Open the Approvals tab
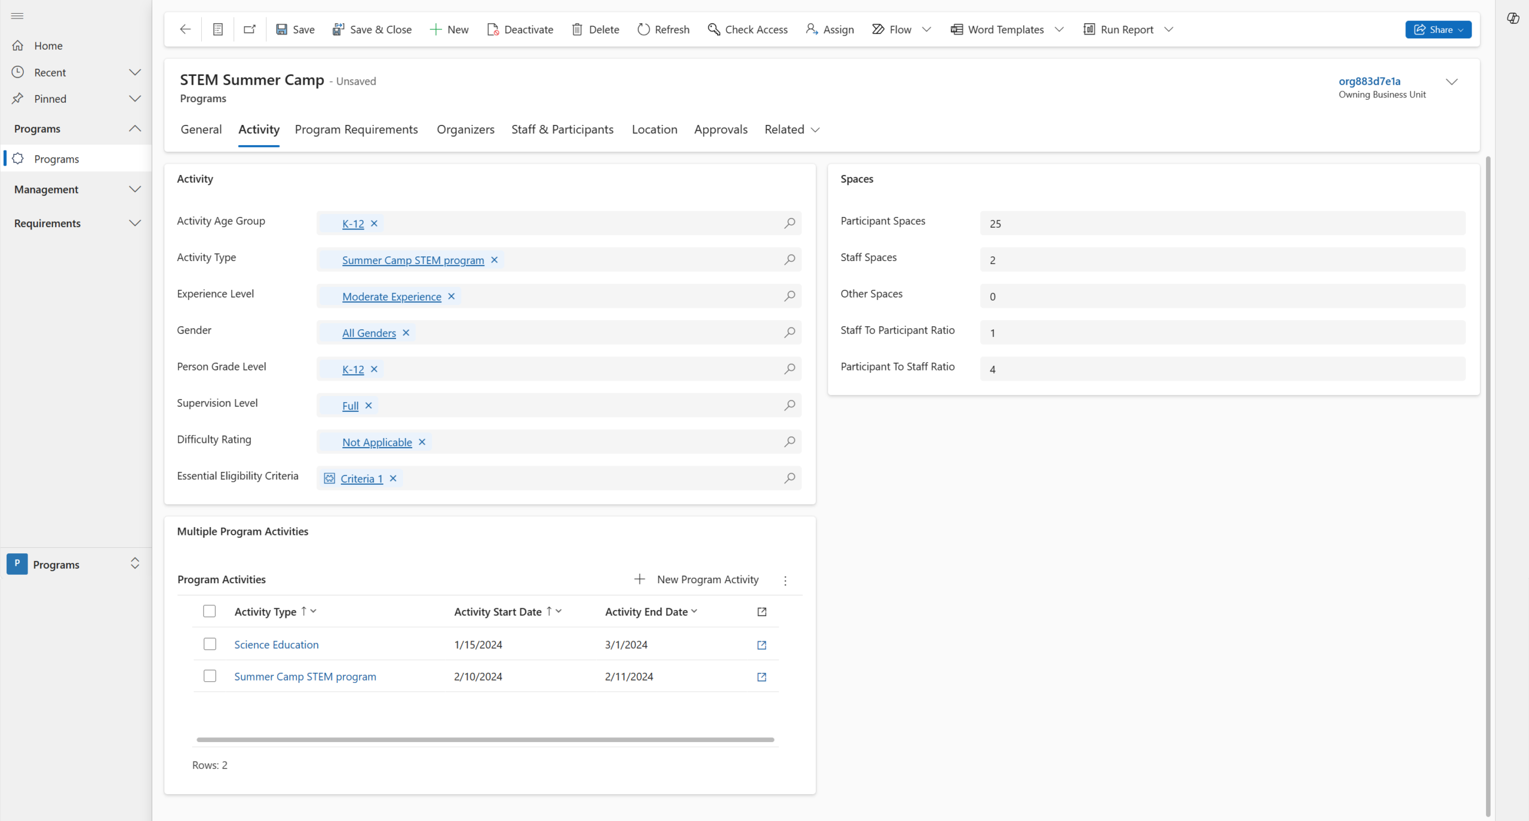Screen dimensions: 1529x821 coord(720,130)
